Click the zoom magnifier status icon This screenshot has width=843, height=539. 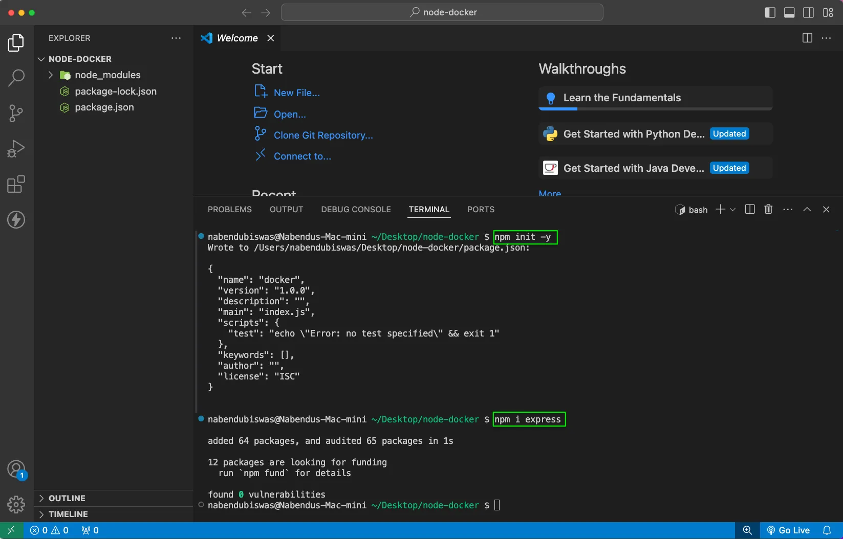(x=747, y=530)
